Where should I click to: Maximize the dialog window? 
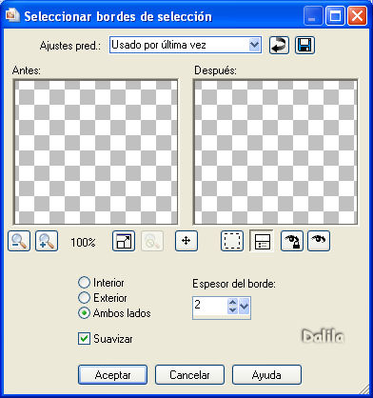coord(335,16)
